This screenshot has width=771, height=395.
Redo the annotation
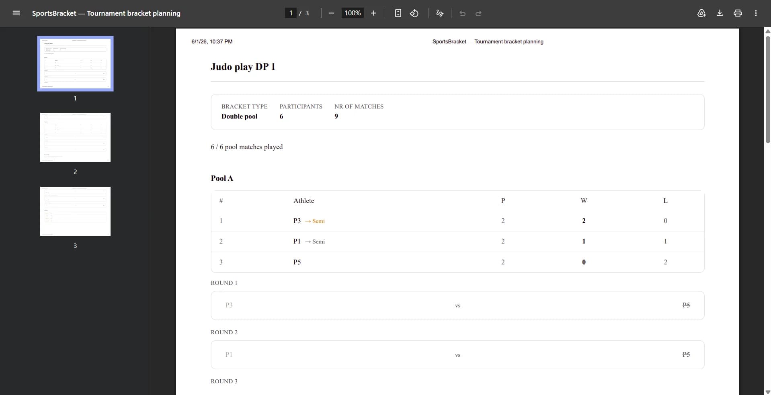click(478, 13)
